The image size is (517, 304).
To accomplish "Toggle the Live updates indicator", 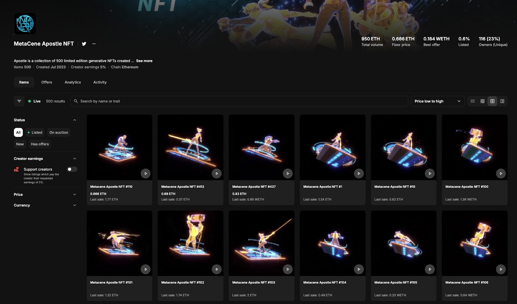I will (34, 101).
